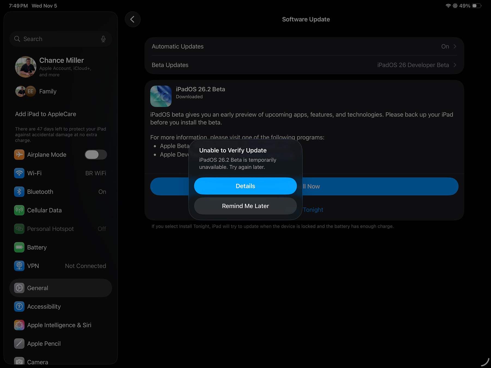This screenshot has height=368, width=491.
Task: Select the VPN globe icon
Action: click(x=19, y=266)
